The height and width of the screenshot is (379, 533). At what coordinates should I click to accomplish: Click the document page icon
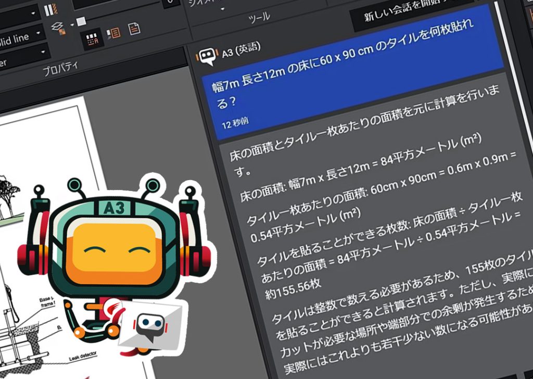134,29
